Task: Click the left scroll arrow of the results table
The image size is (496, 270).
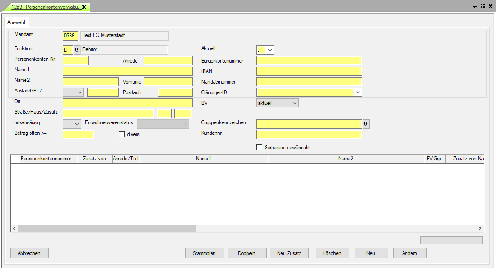Action: tap(14, 229)
